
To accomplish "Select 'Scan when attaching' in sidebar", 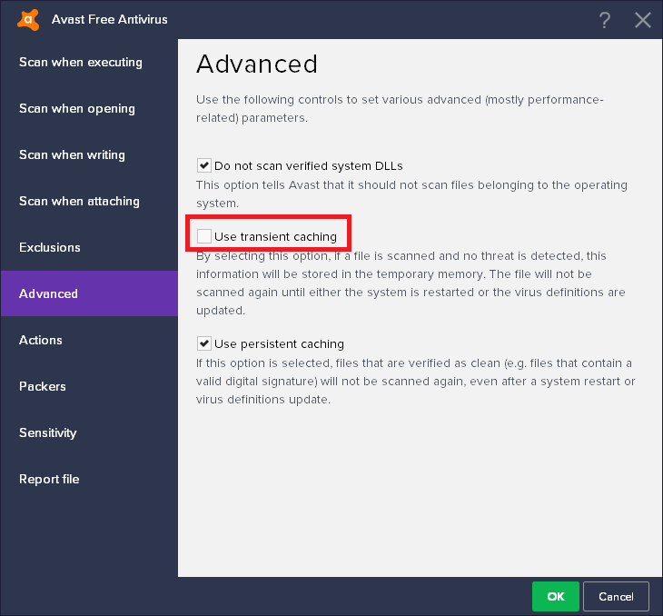I will (x=79, y=202).
